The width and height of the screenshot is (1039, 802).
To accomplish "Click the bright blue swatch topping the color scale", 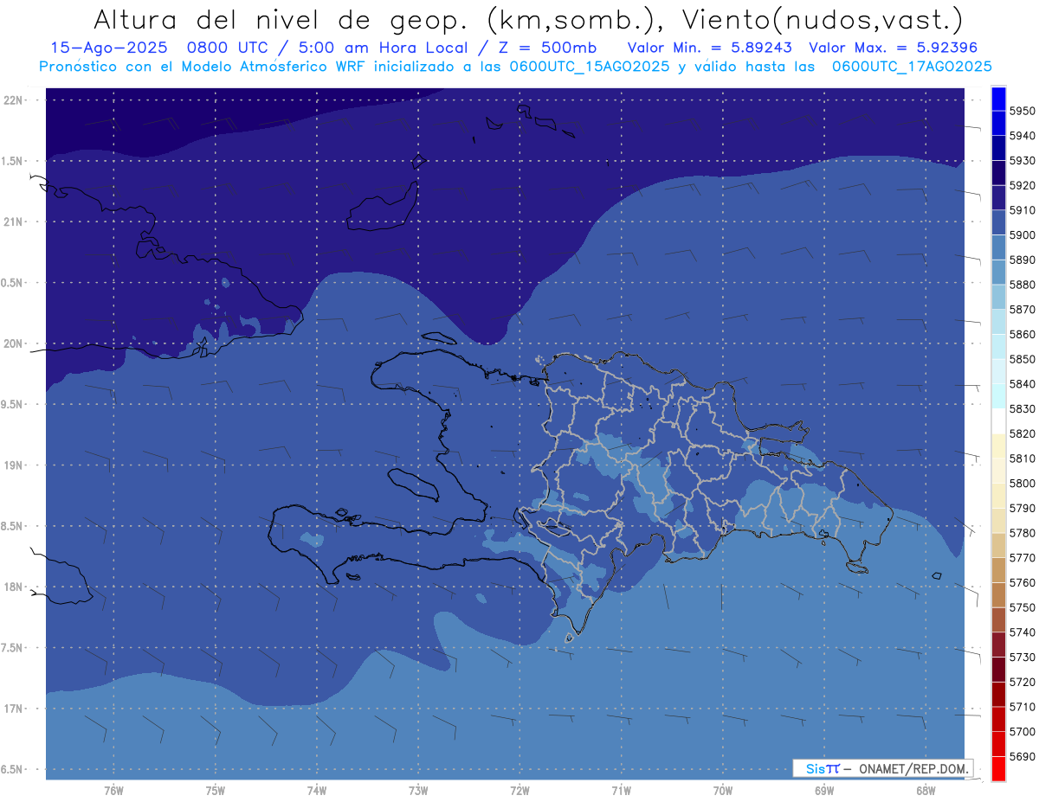I will coord(998,99).
